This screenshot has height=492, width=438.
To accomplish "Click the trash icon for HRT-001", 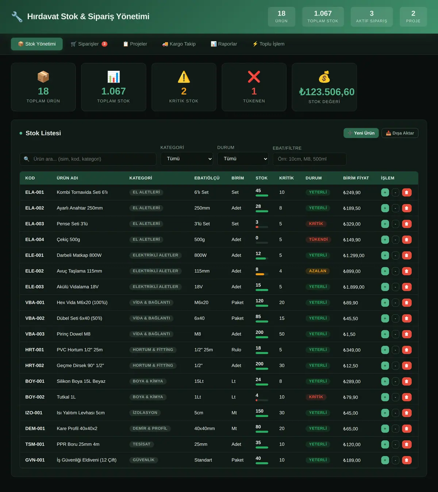I will (407, 350).
